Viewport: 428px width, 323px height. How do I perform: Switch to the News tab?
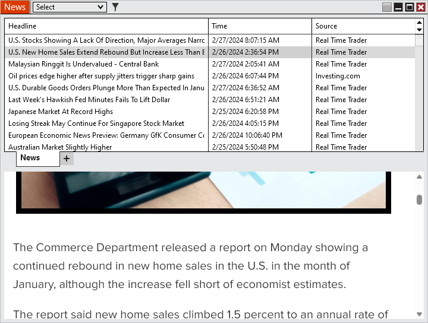[30, 158]
